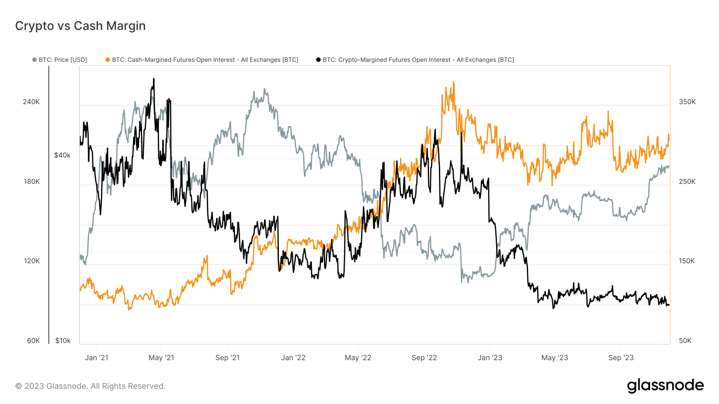Select the Sep '22 x-axis label
This screenshot has height=404, width=719.
point(424,358)
